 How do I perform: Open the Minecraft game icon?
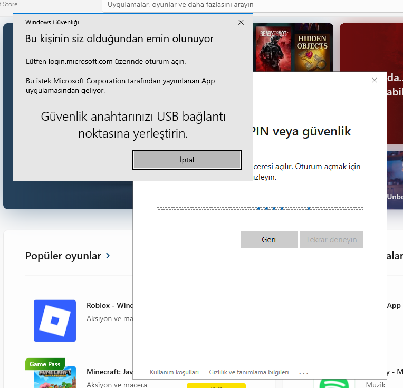55,377
